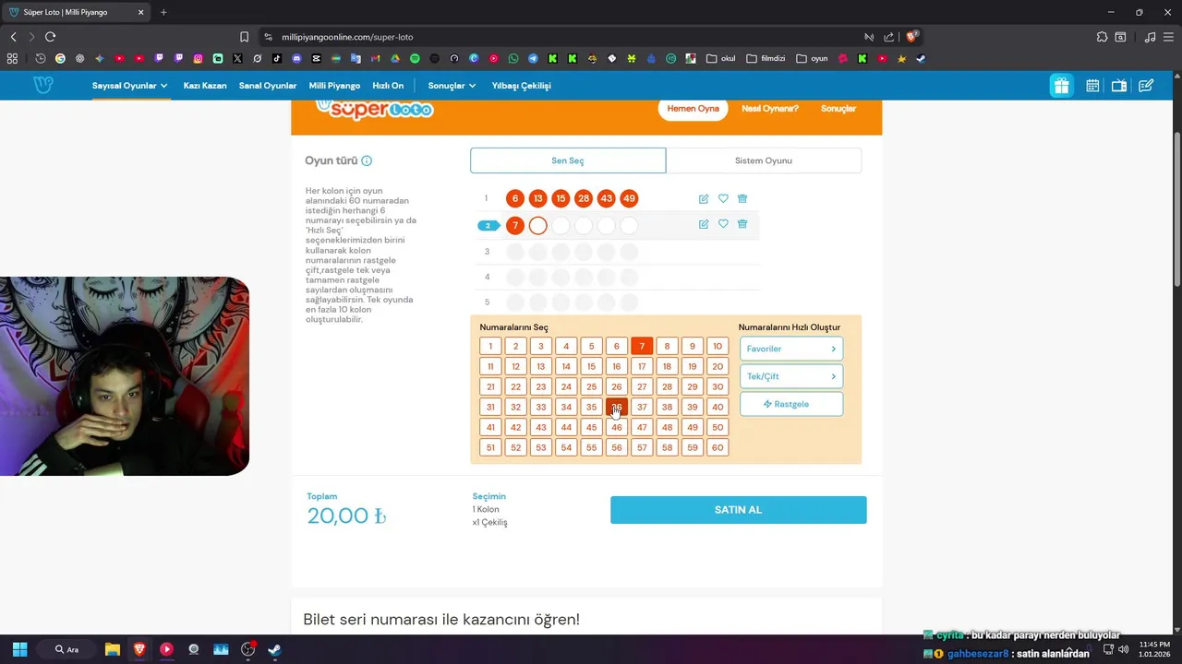Reload the page

tap(50, 37)
